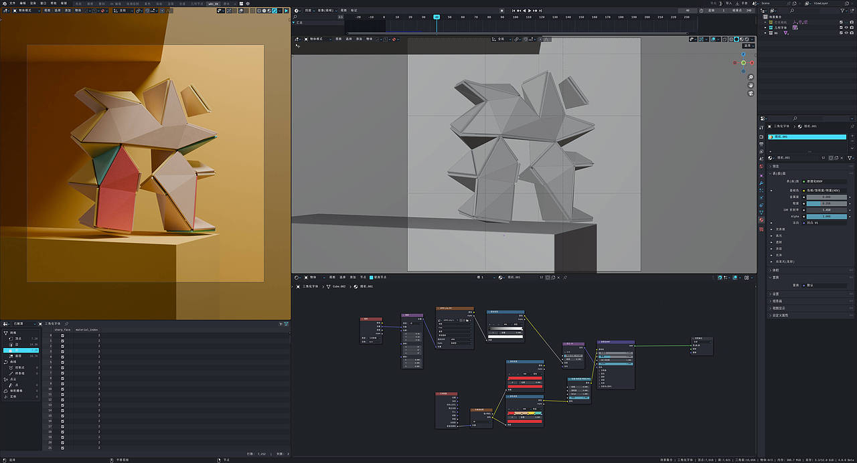Switch right viewport to wireframe shading
The height and width of the screenshot is (463, 857).
[x=731, y=39]
